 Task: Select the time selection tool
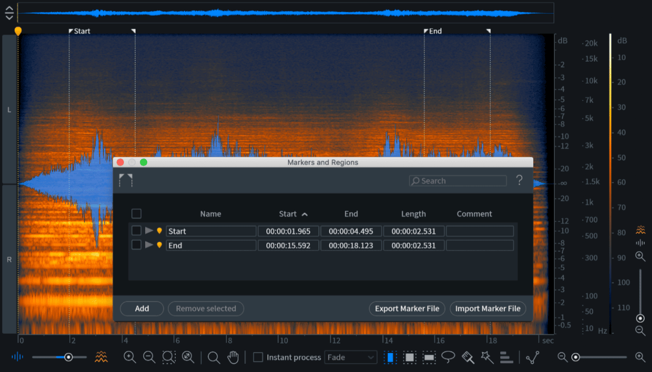point(390,357)
